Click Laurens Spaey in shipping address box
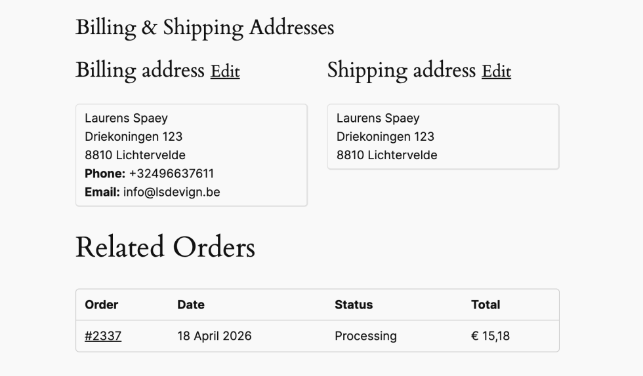The height and width of the screenshot is (376, 643). tap(378, 119)
